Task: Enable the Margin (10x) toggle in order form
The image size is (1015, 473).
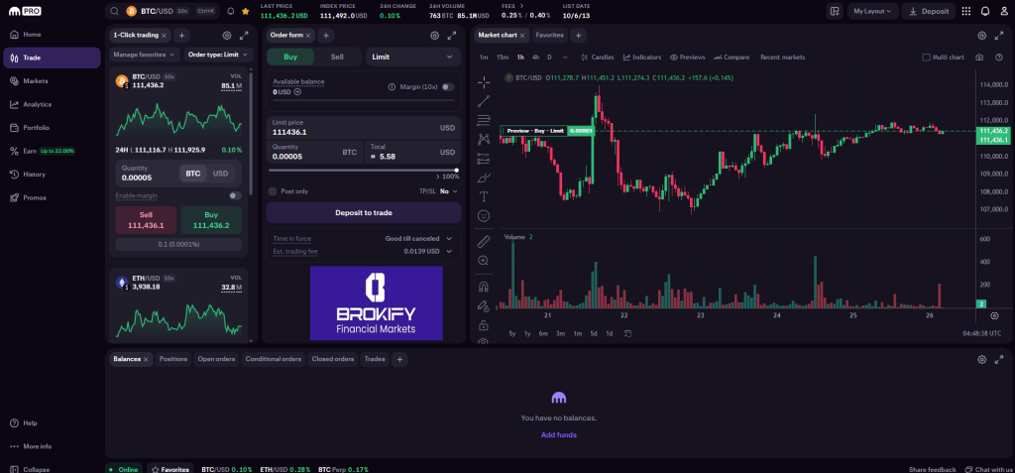Action: pos(448,86)
